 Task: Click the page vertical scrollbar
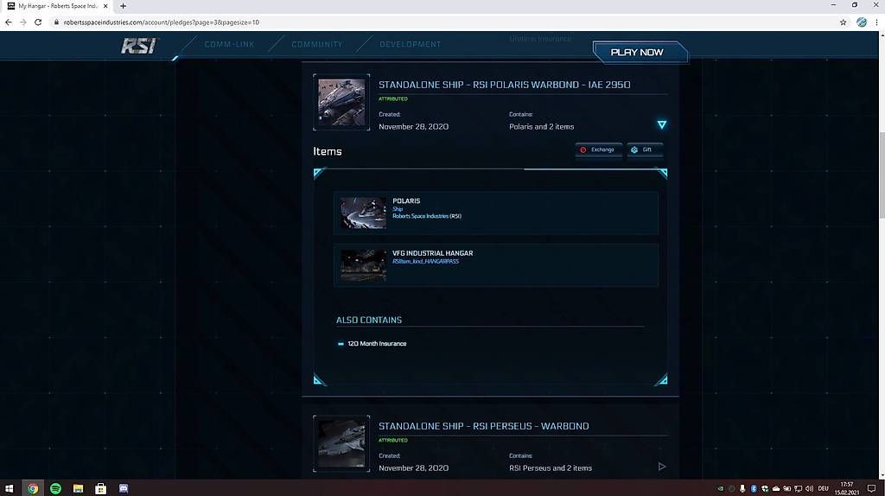tap(882, 175)
